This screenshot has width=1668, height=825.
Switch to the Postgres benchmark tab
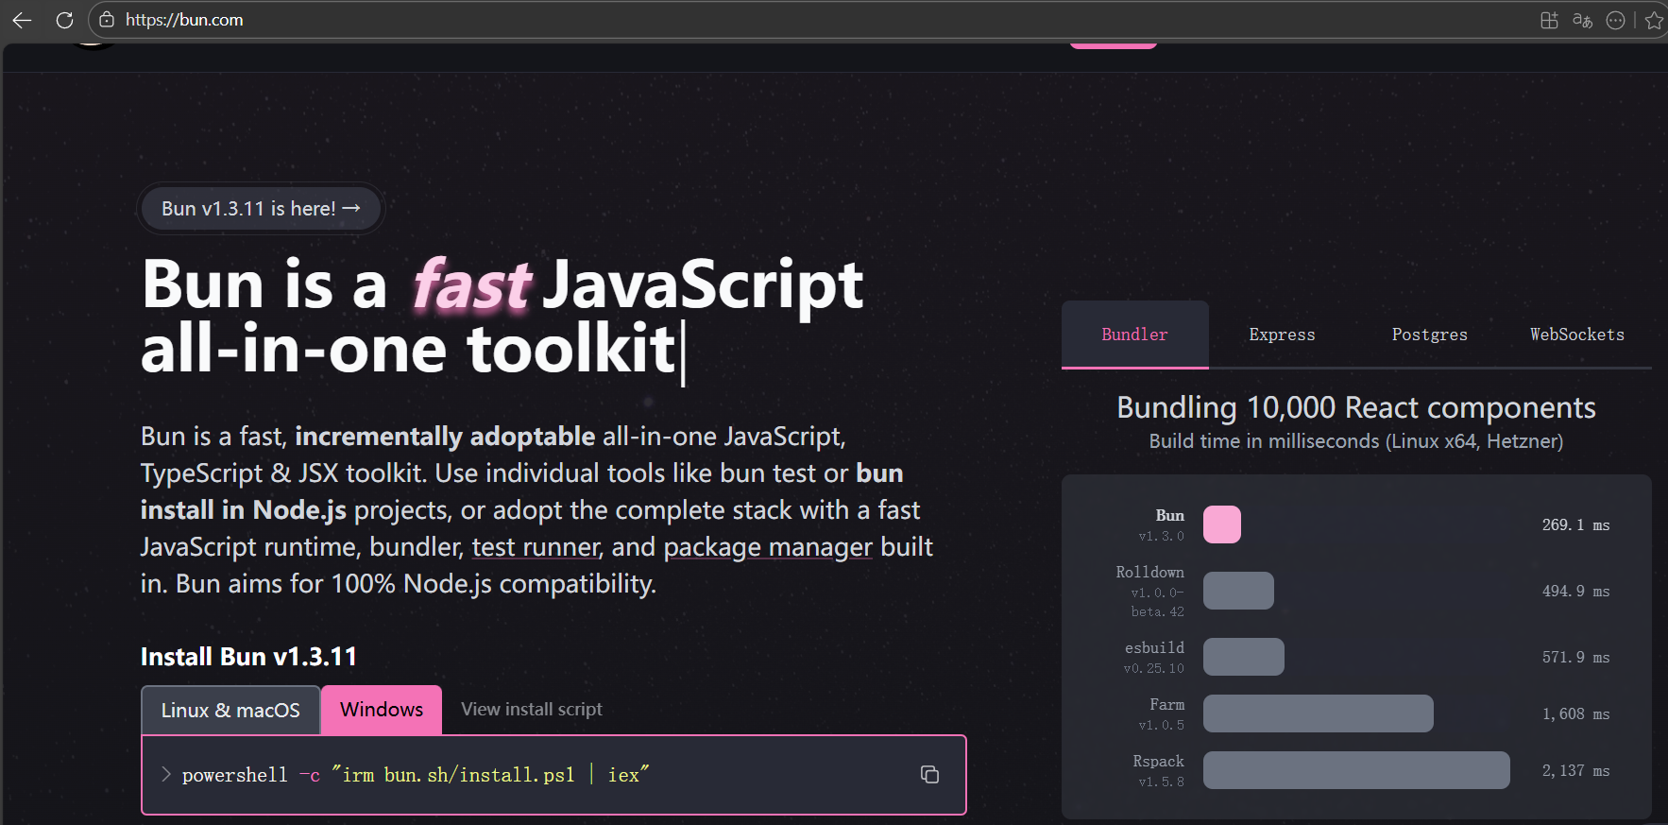[x=1429, y=335]
